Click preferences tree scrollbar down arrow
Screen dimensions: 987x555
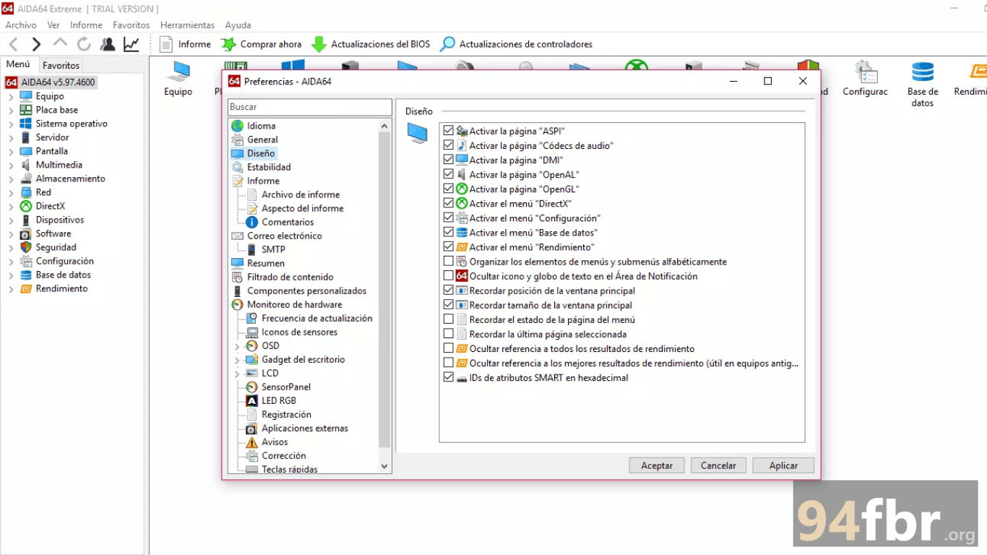pos(384,467)
